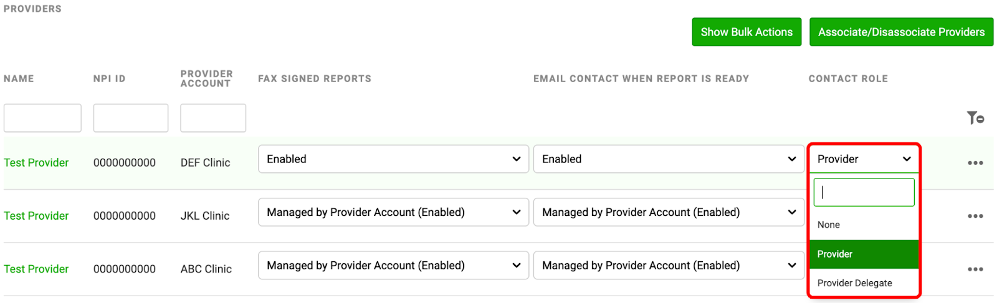Viewport: 997px width, 303px height.
Task: Open the three-dot menu for ABC Clinic row
Action: [x=975, y=269]
